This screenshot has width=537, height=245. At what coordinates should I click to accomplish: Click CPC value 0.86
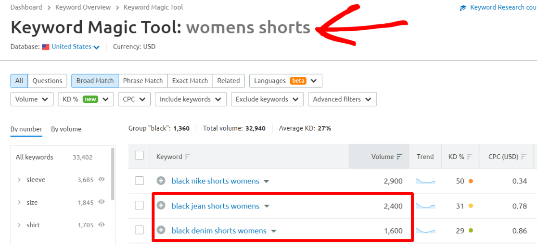pos(520,230)
